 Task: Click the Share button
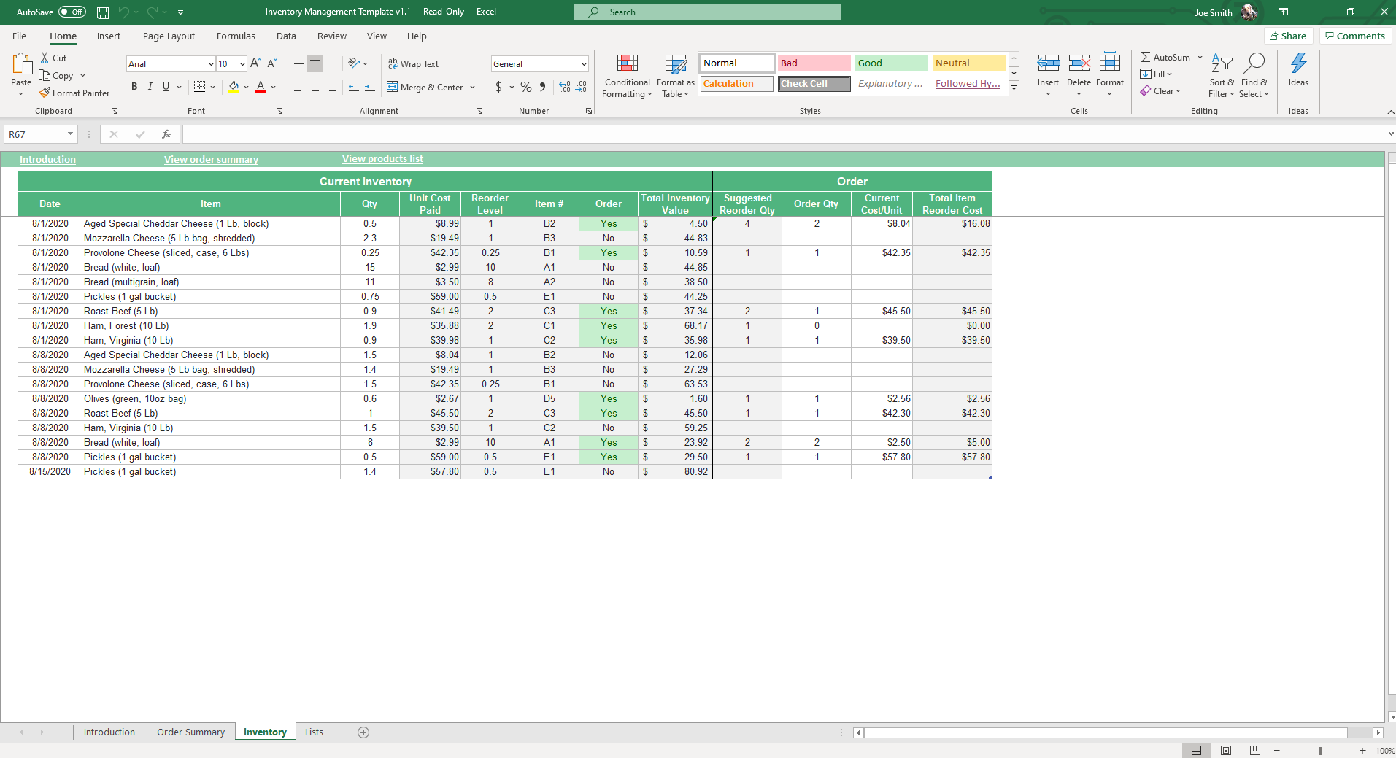(x=1288, y=36)
